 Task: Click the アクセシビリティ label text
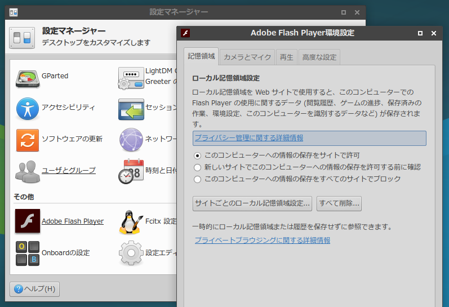pos(68,108)
